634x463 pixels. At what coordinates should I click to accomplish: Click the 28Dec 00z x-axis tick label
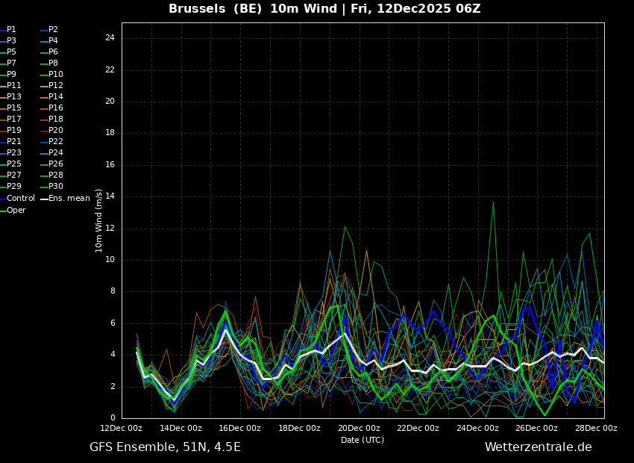point(596,429)
